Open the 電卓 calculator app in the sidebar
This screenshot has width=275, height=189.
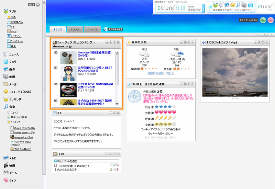(x=12, y=46)
